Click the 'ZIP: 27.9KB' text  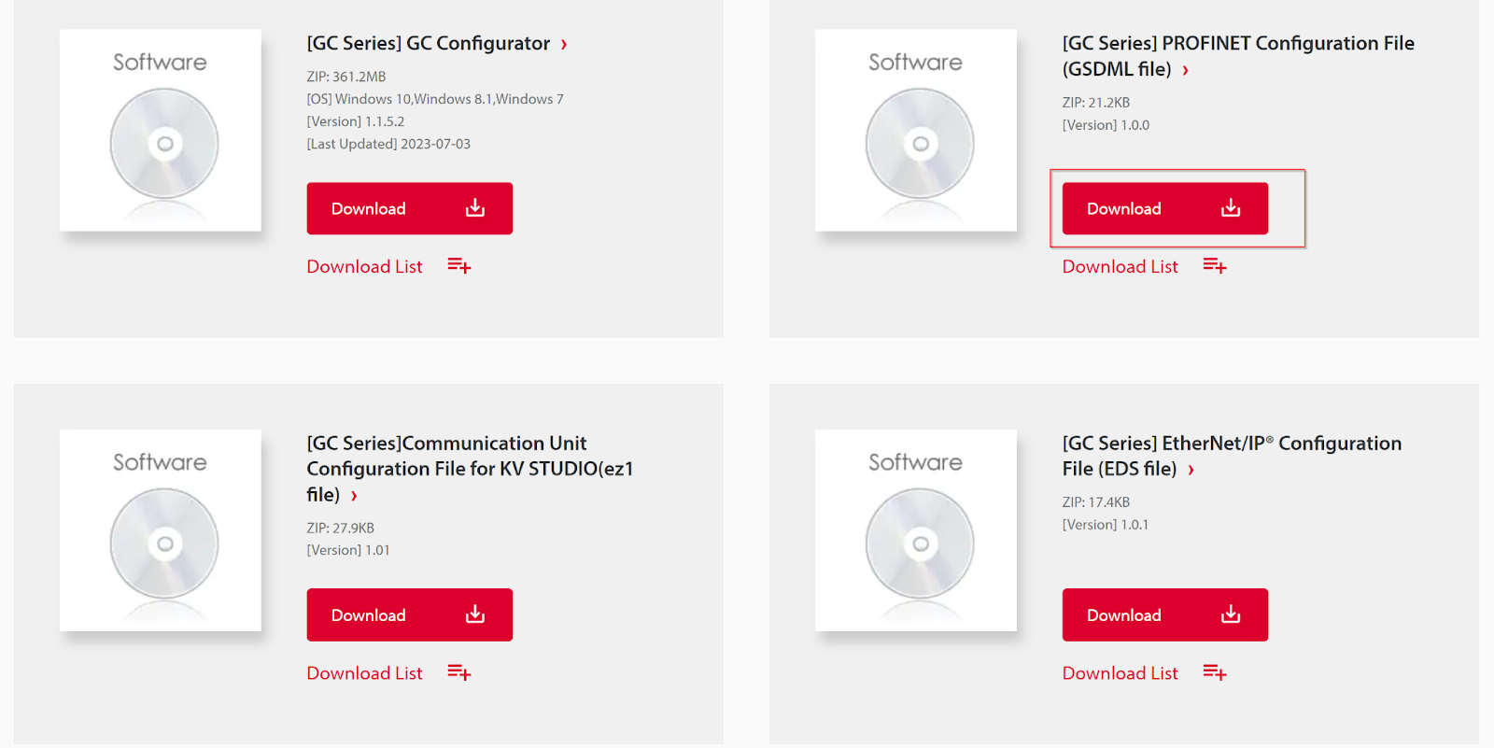tap(341, 528)
